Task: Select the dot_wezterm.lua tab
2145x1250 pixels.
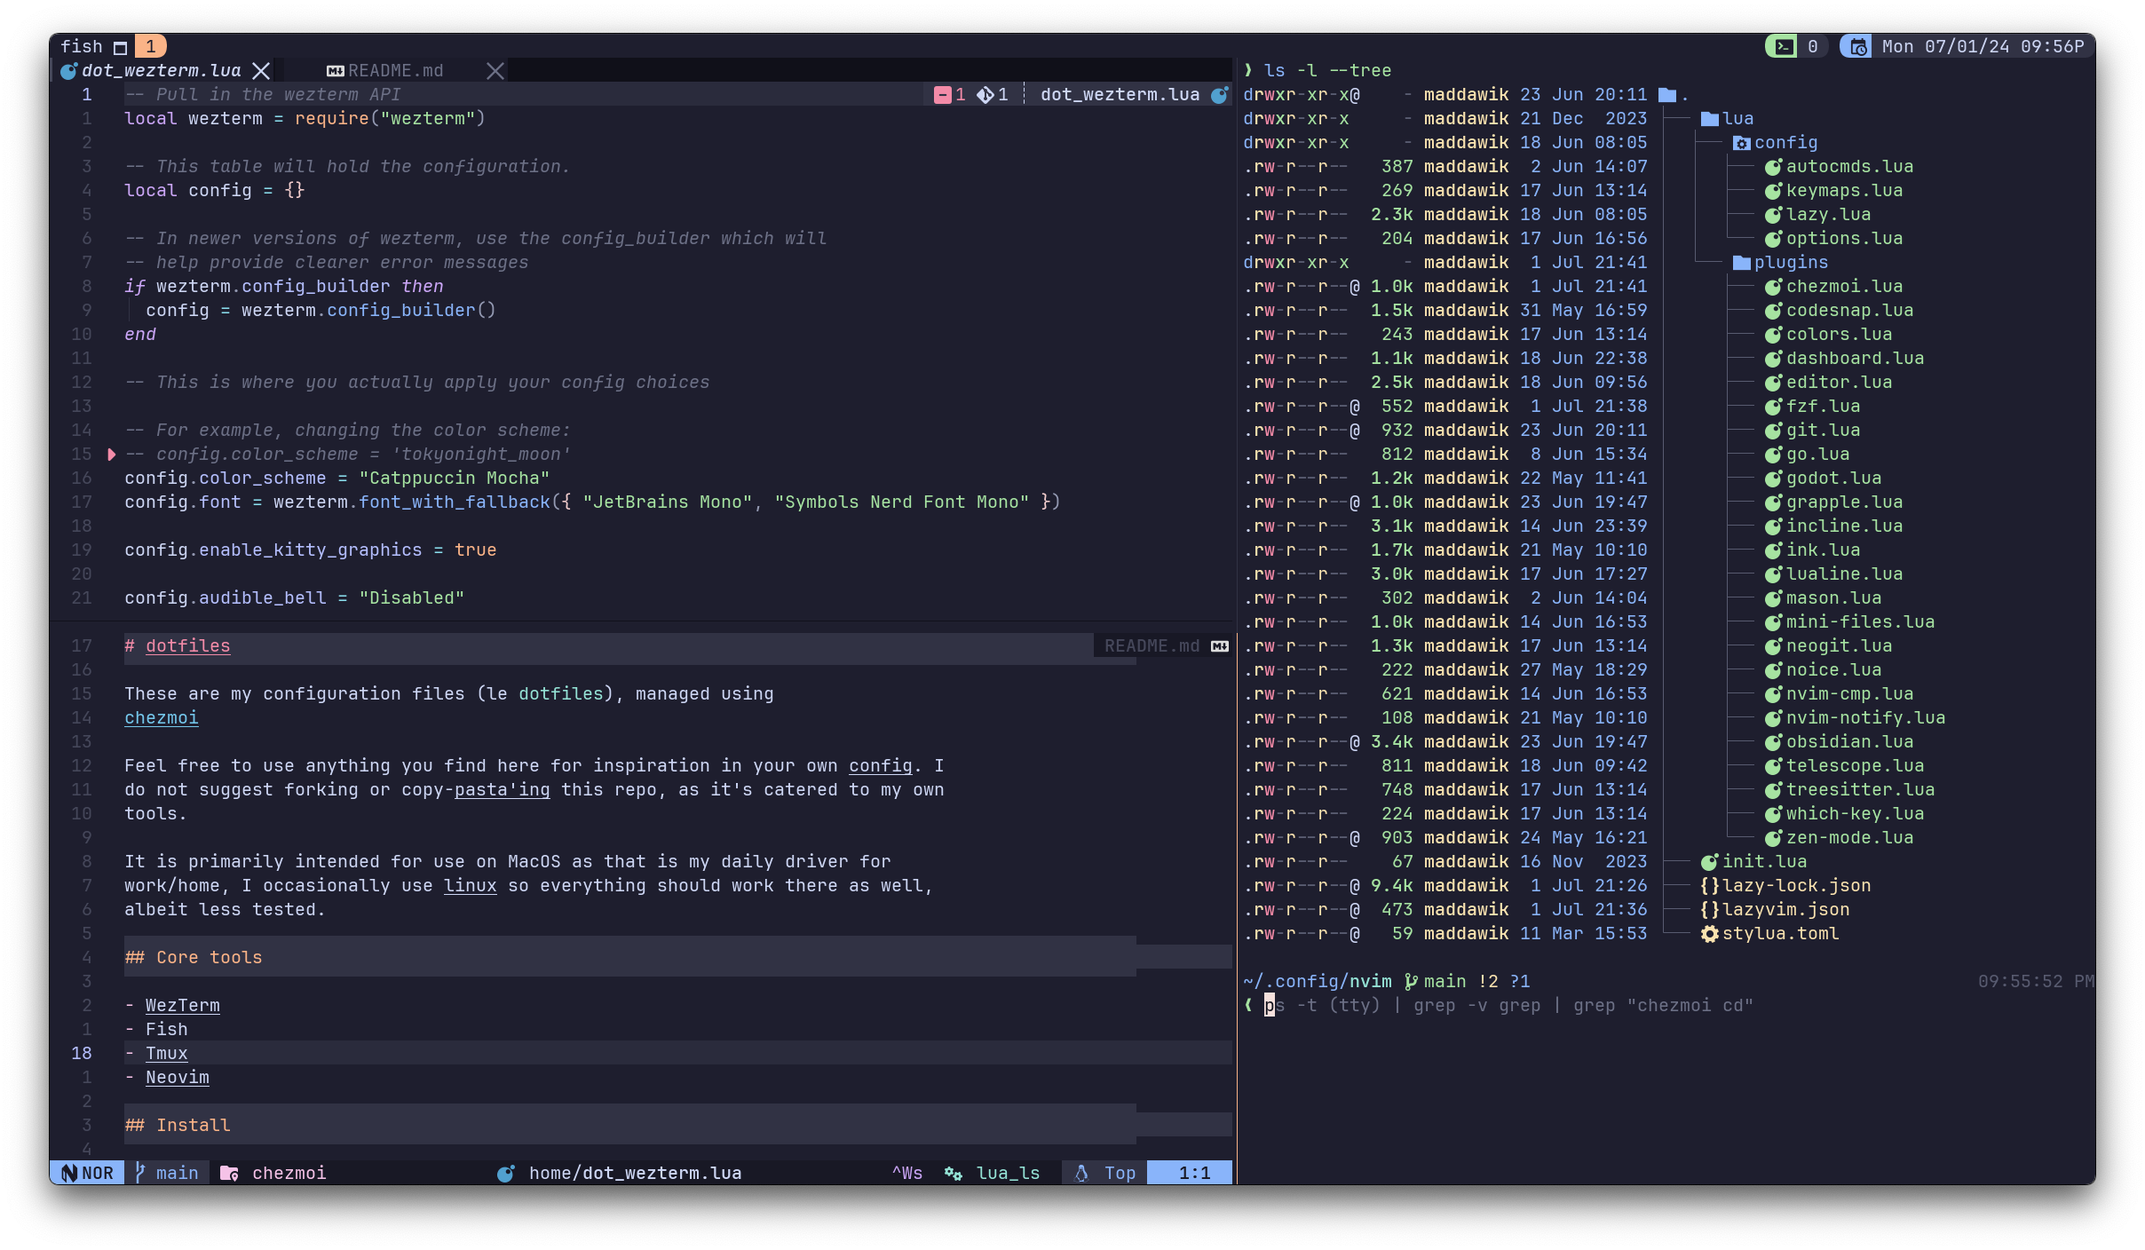Action: coord(162,70)
